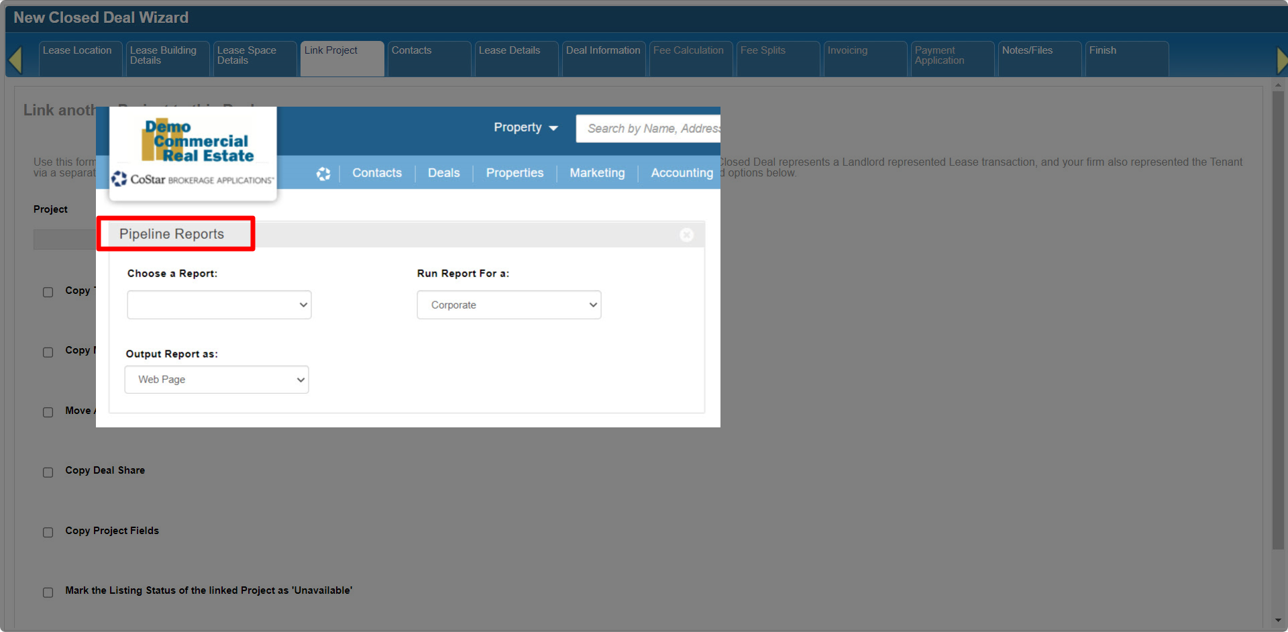Click the CoStar home icon in navigation bar

coord(323,174)
